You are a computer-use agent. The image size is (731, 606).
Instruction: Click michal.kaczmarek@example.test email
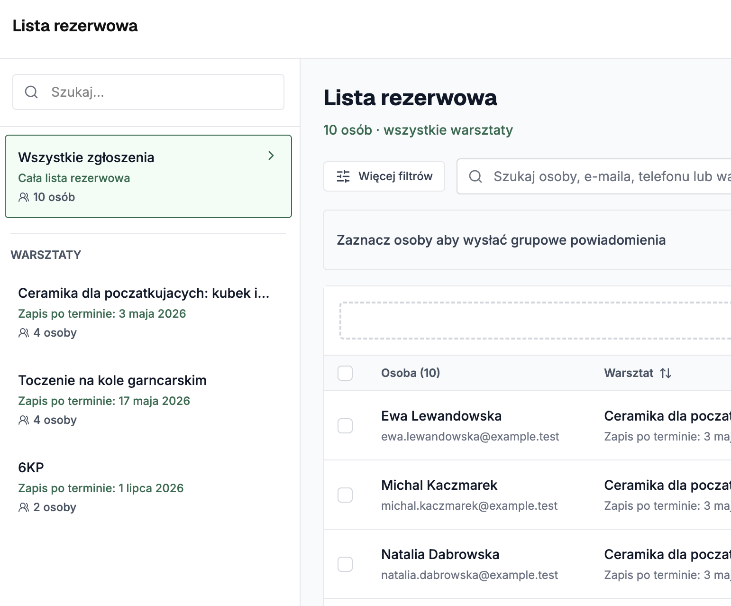(469, 506)
